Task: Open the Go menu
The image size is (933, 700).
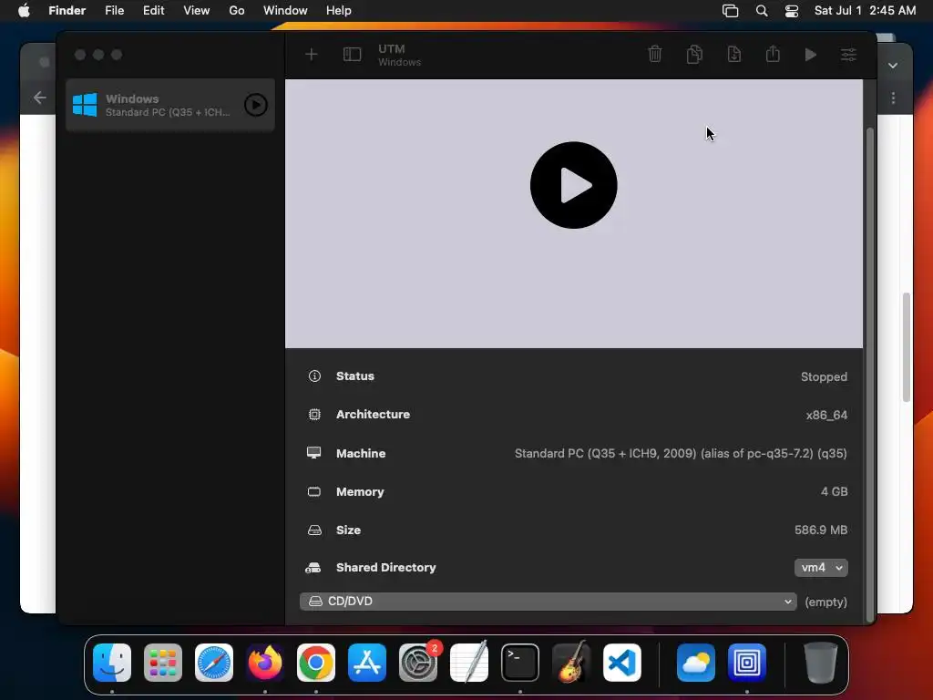Action: (x=237, y=10)
